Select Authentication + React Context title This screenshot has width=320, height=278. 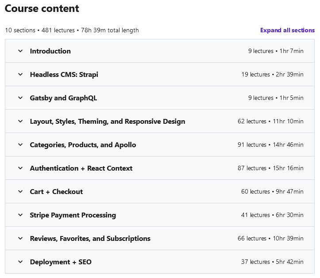coord(81,168)
